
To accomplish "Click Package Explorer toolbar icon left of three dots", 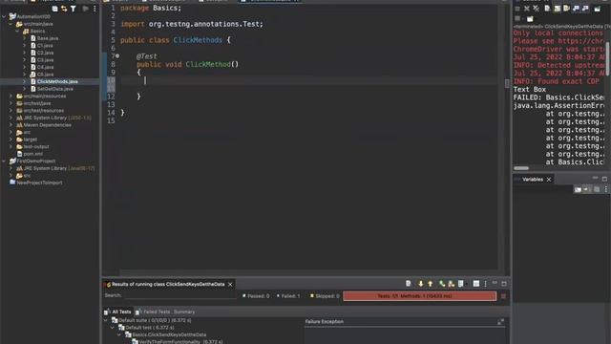I will click(85, 9).
